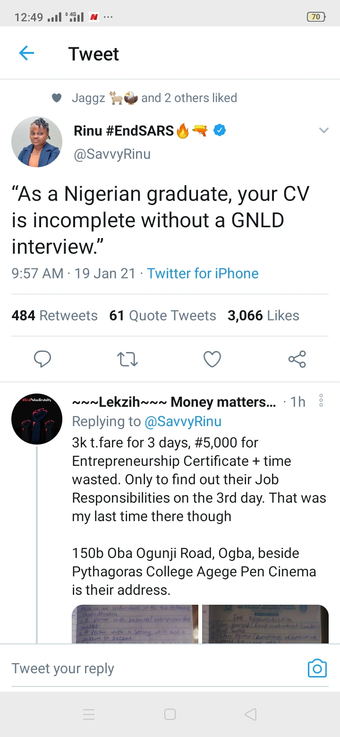Tap the Twitter for iPhone link

203,274
